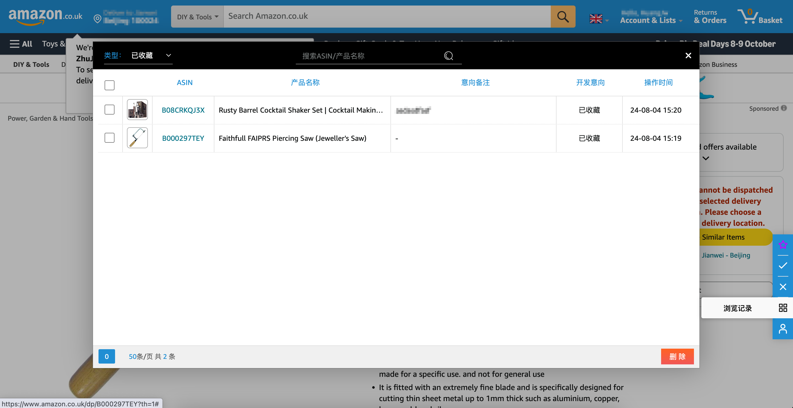Image resolution: width=793 pixels, height=408 pixels.
Task: Check the box for B08CRKQJ3X row
Action: pyautogui.click(x=109, y=110)
